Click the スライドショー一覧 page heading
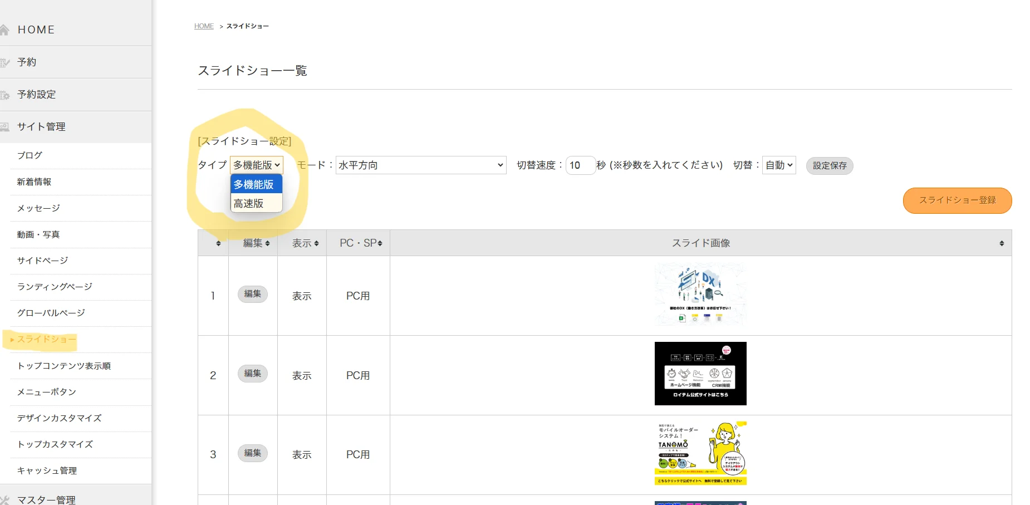Viewport: 1030px width, 505px height. 252,71
